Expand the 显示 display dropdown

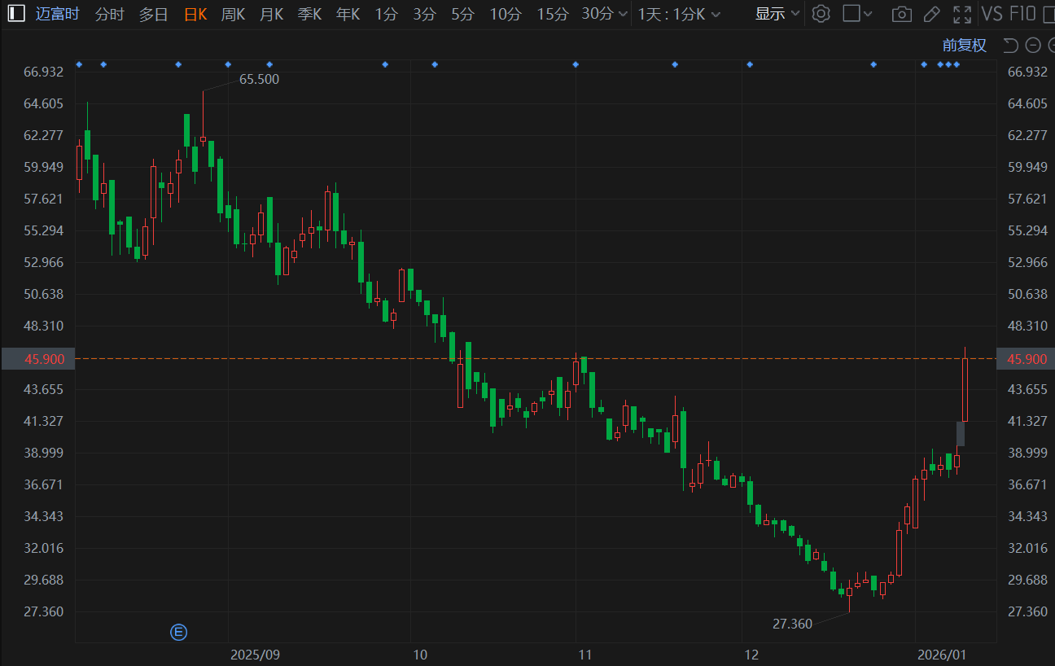[x=777, y=14]
